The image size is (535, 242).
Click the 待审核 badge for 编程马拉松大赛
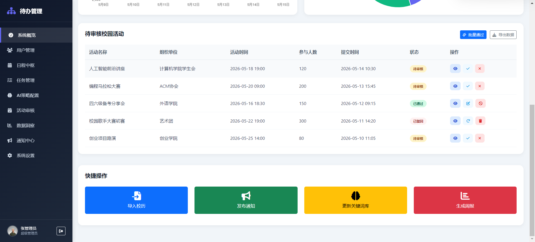(x=418, y=86)
